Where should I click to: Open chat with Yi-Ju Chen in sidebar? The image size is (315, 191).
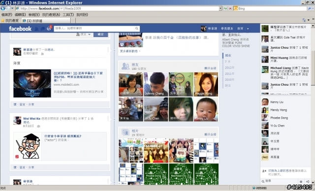(285, 126)
